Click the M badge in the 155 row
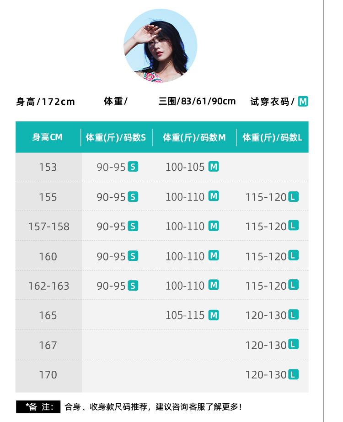The width and height of the screenshot is (343, 422). [214, 196]
